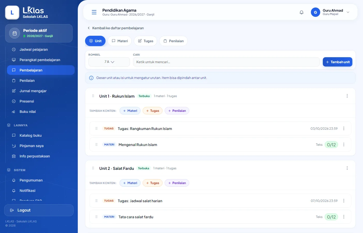Screen dimensions: 363x233
Task: Open the Rombel 7A dropdown
Action: coord(109,62)
